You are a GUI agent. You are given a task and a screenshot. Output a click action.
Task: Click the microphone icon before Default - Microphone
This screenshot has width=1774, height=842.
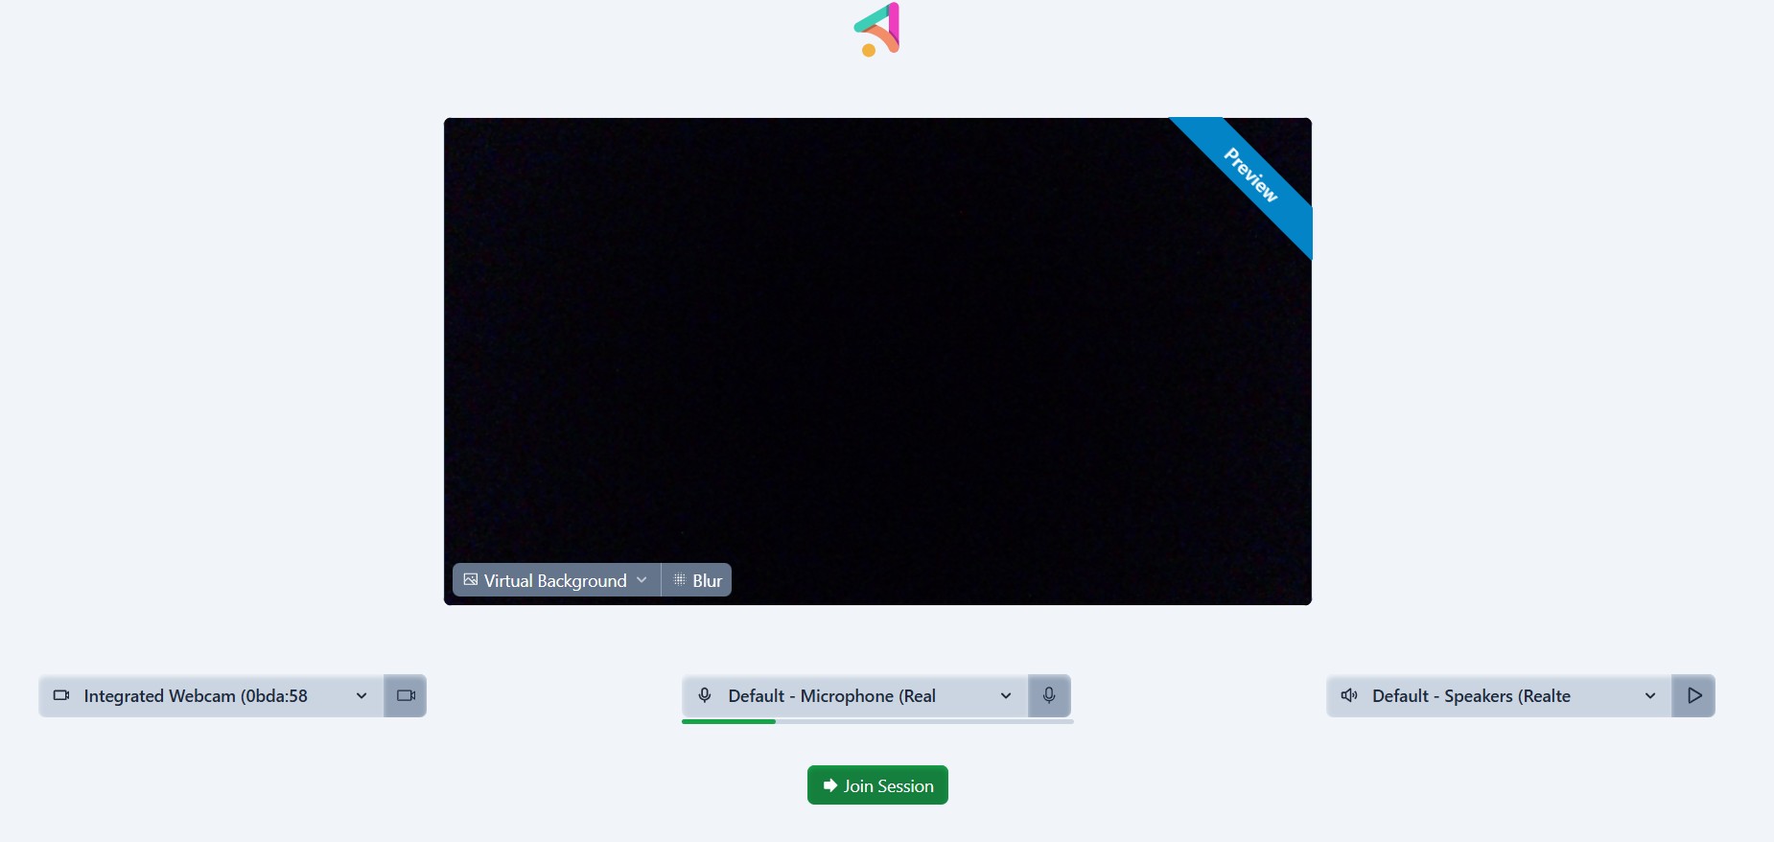coord(705,695)
